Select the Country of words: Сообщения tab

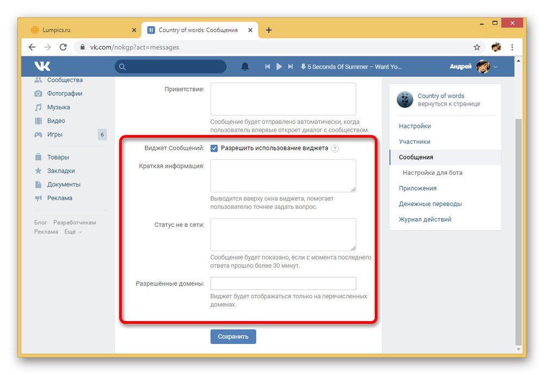[x=200, y=30]
